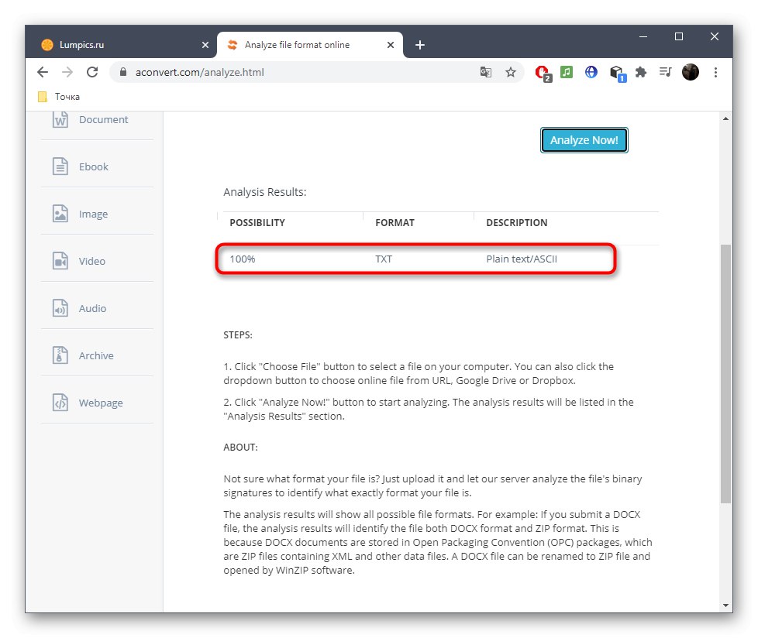Open the Document converter icon in sidebar
Viewport: 758px width, 638px height.
coord(60,119)
